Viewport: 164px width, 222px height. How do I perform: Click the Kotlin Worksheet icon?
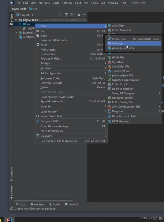pos(109,89)
